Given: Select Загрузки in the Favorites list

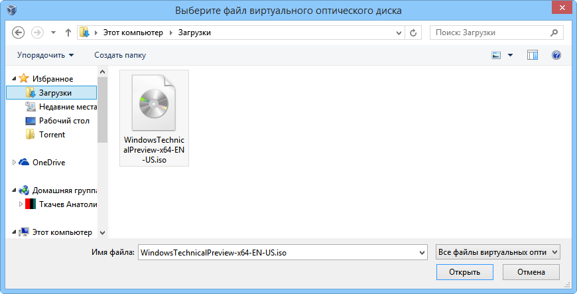Looking at the screenshot, I should 52,93.
